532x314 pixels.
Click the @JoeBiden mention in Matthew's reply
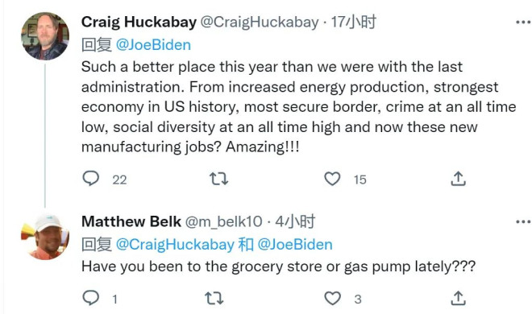295,245
